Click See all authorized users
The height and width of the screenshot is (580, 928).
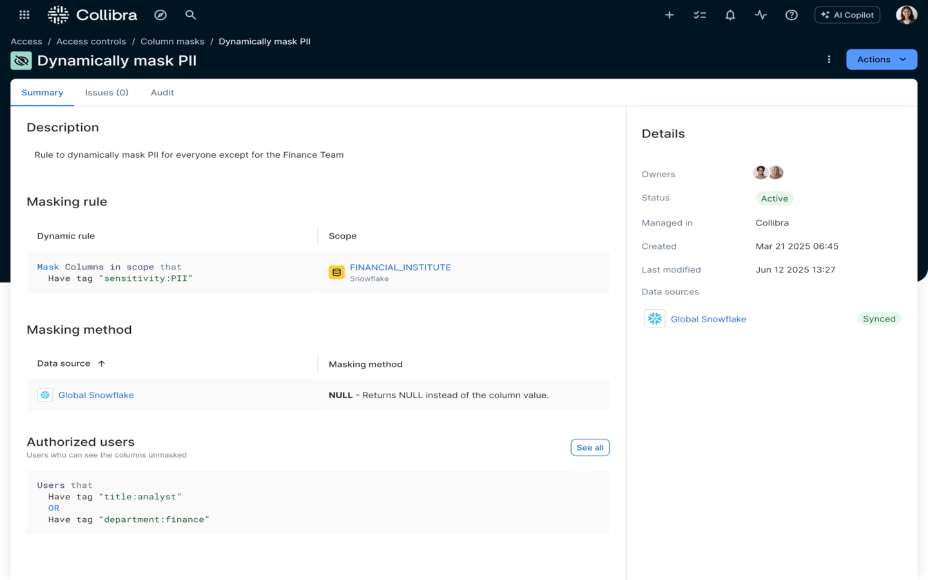click(590, 447)
